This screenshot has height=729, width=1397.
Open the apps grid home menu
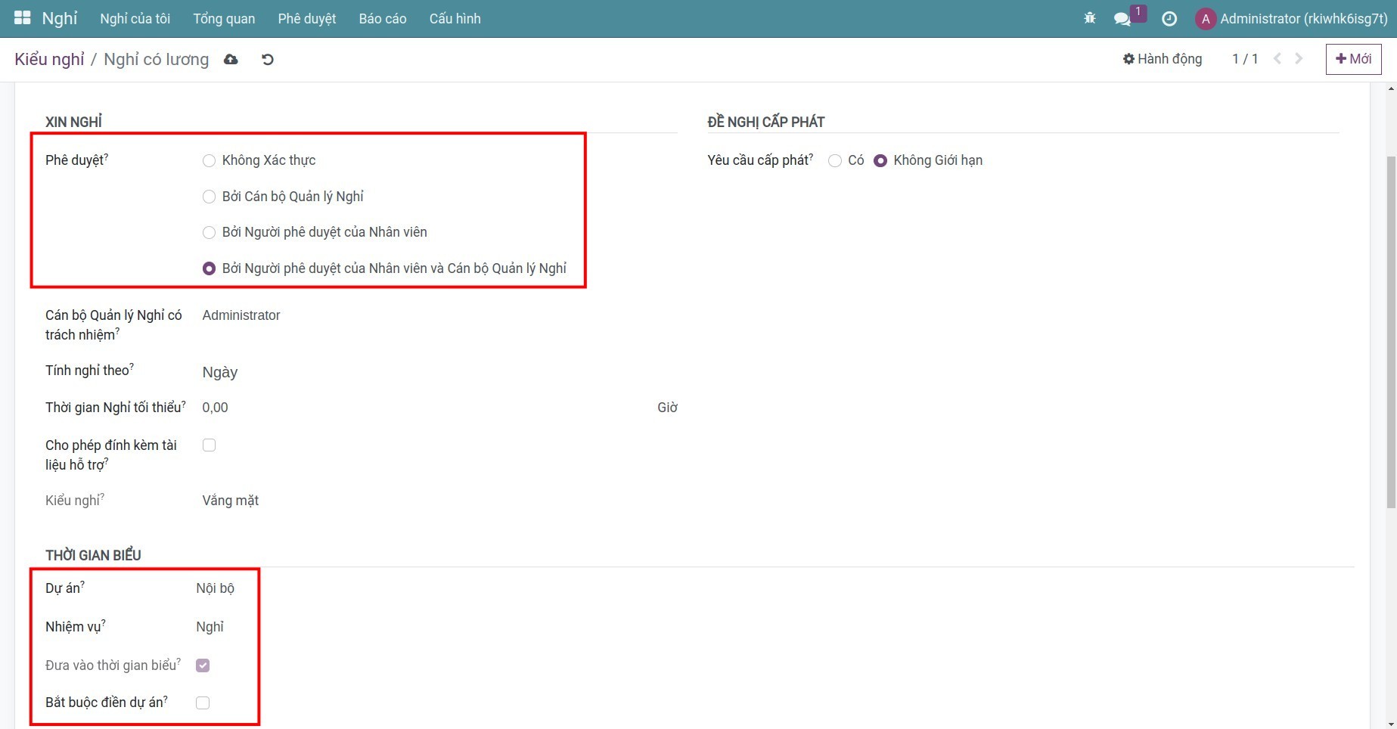[23, 18]
